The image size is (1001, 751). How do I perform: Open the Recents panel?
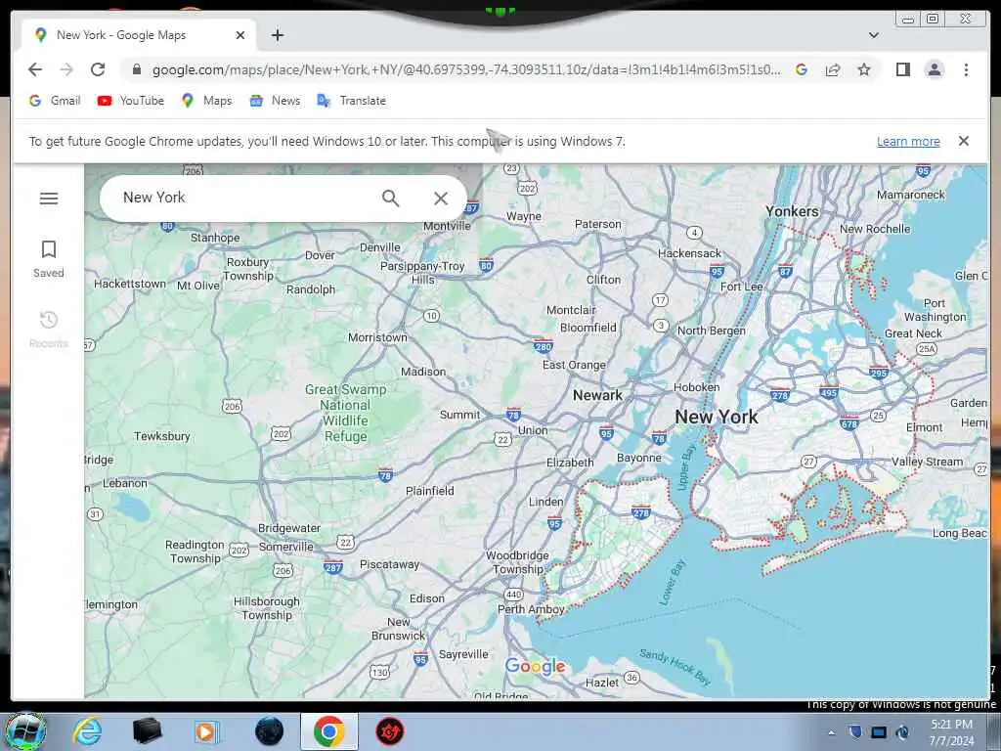[49, 329]
